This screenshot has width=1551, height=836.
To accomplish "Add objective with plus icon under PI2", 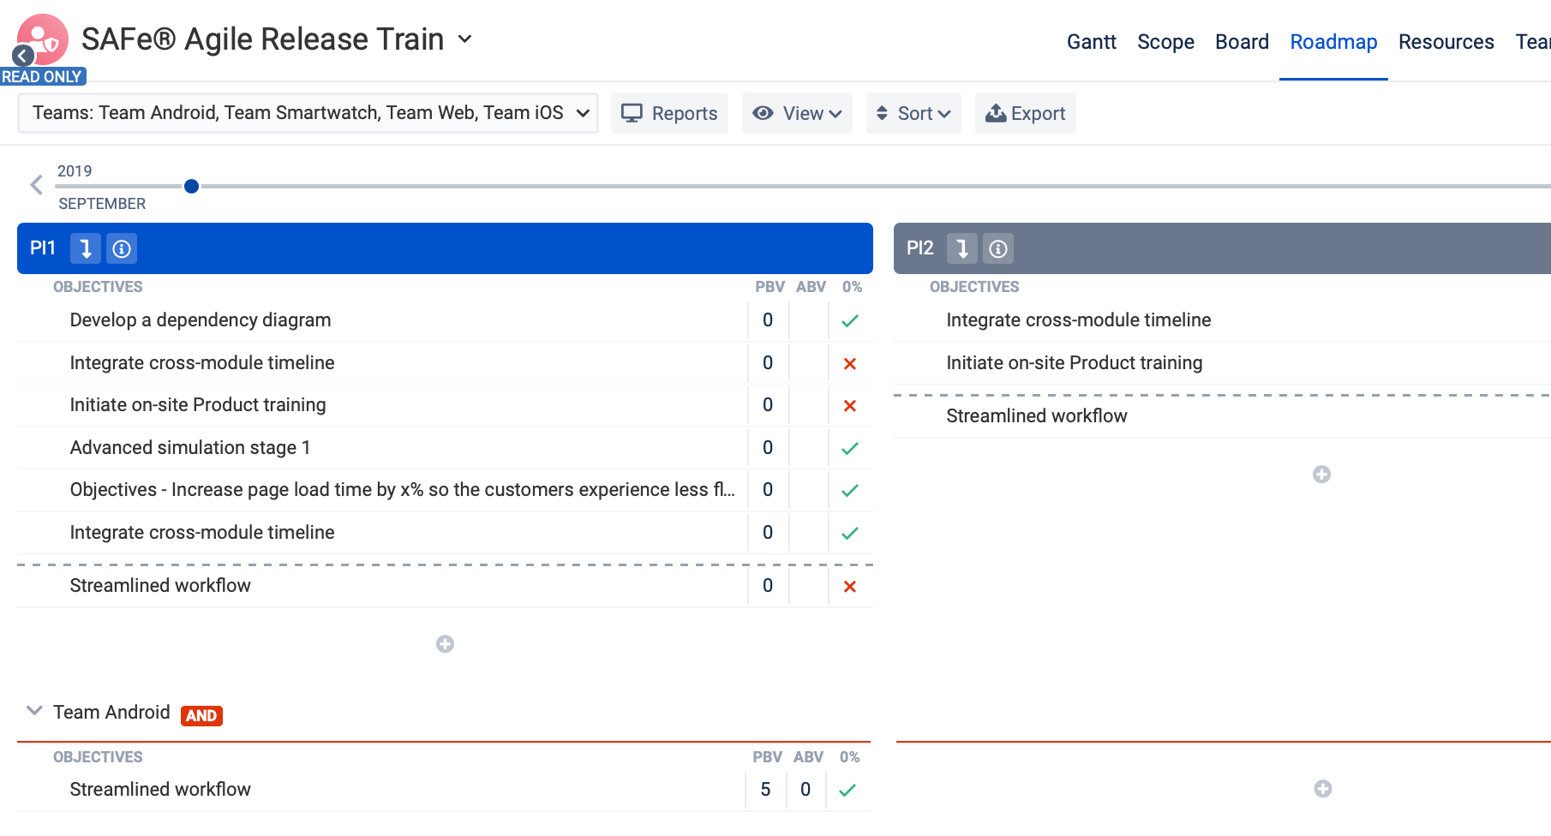I will [1321, 475].
